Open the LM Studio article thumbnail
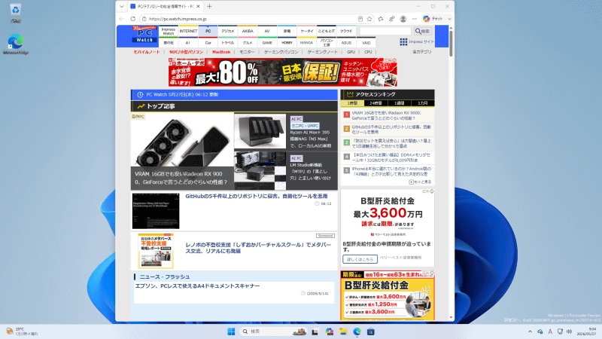This screenshot has width=602, height=339. [260, 170]
